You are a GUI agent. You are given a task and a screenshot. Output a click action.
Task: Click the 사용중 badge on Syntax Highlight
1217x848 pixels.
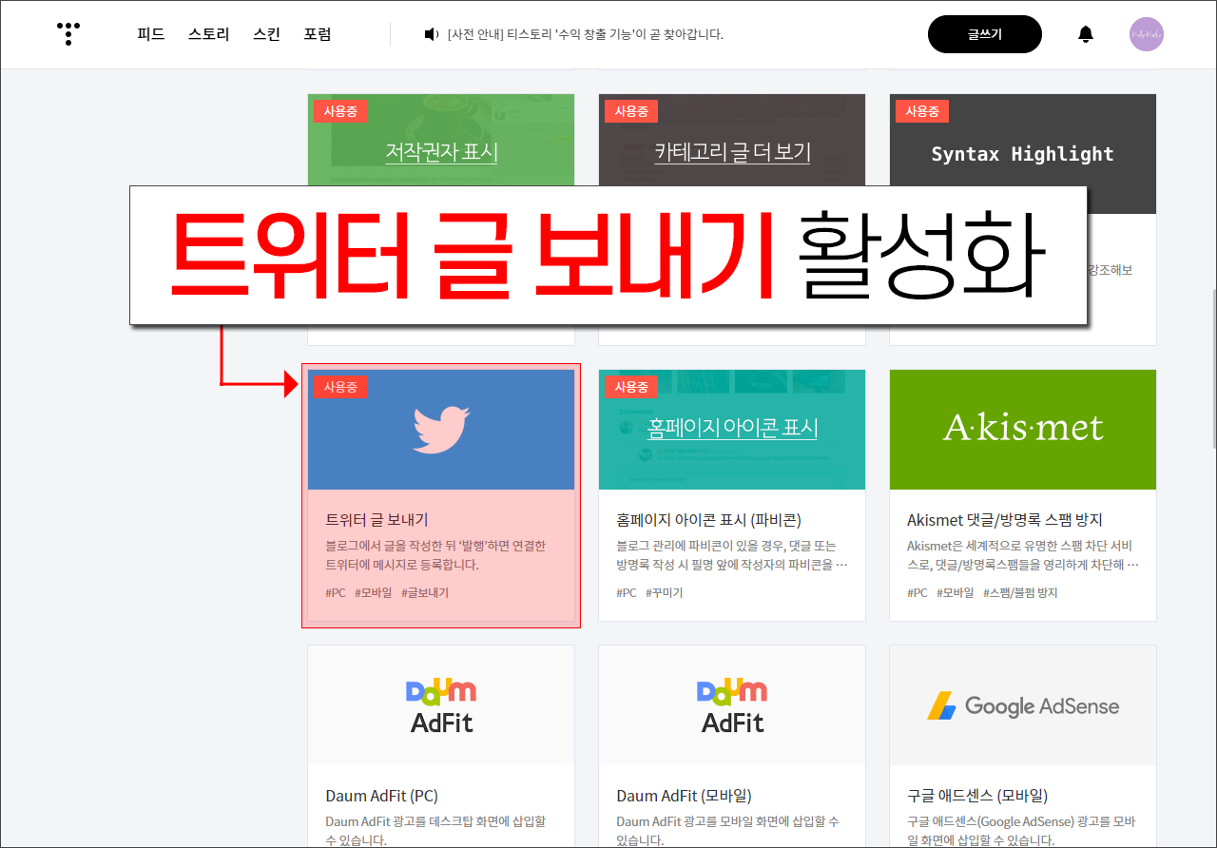coord(922,111)
